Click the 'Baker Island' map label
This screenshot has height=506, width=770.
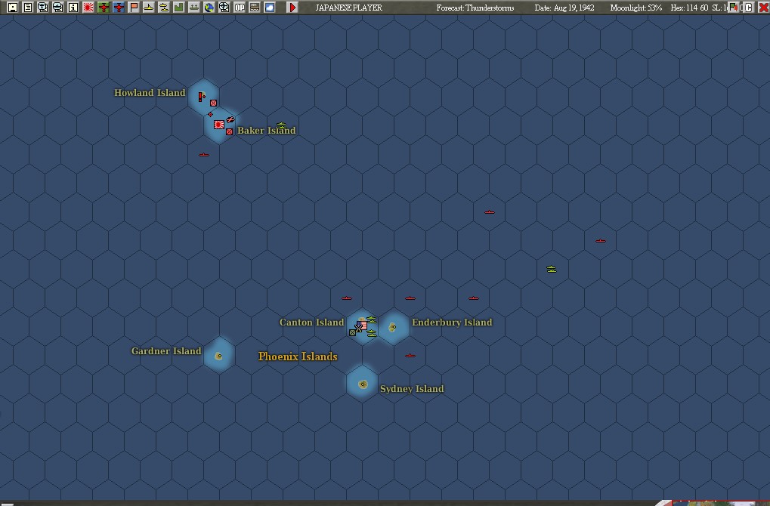(267, 131)
